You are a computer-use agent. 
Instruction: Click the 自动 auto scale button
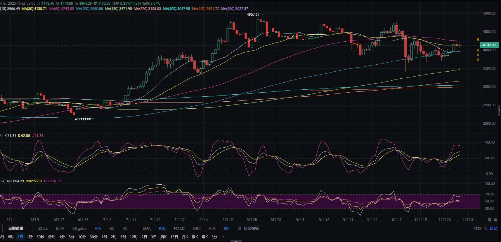pos(494,228)
